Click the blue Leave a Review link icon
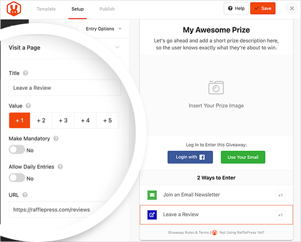The height and width of the screenshot is (242, 301). 152,215
